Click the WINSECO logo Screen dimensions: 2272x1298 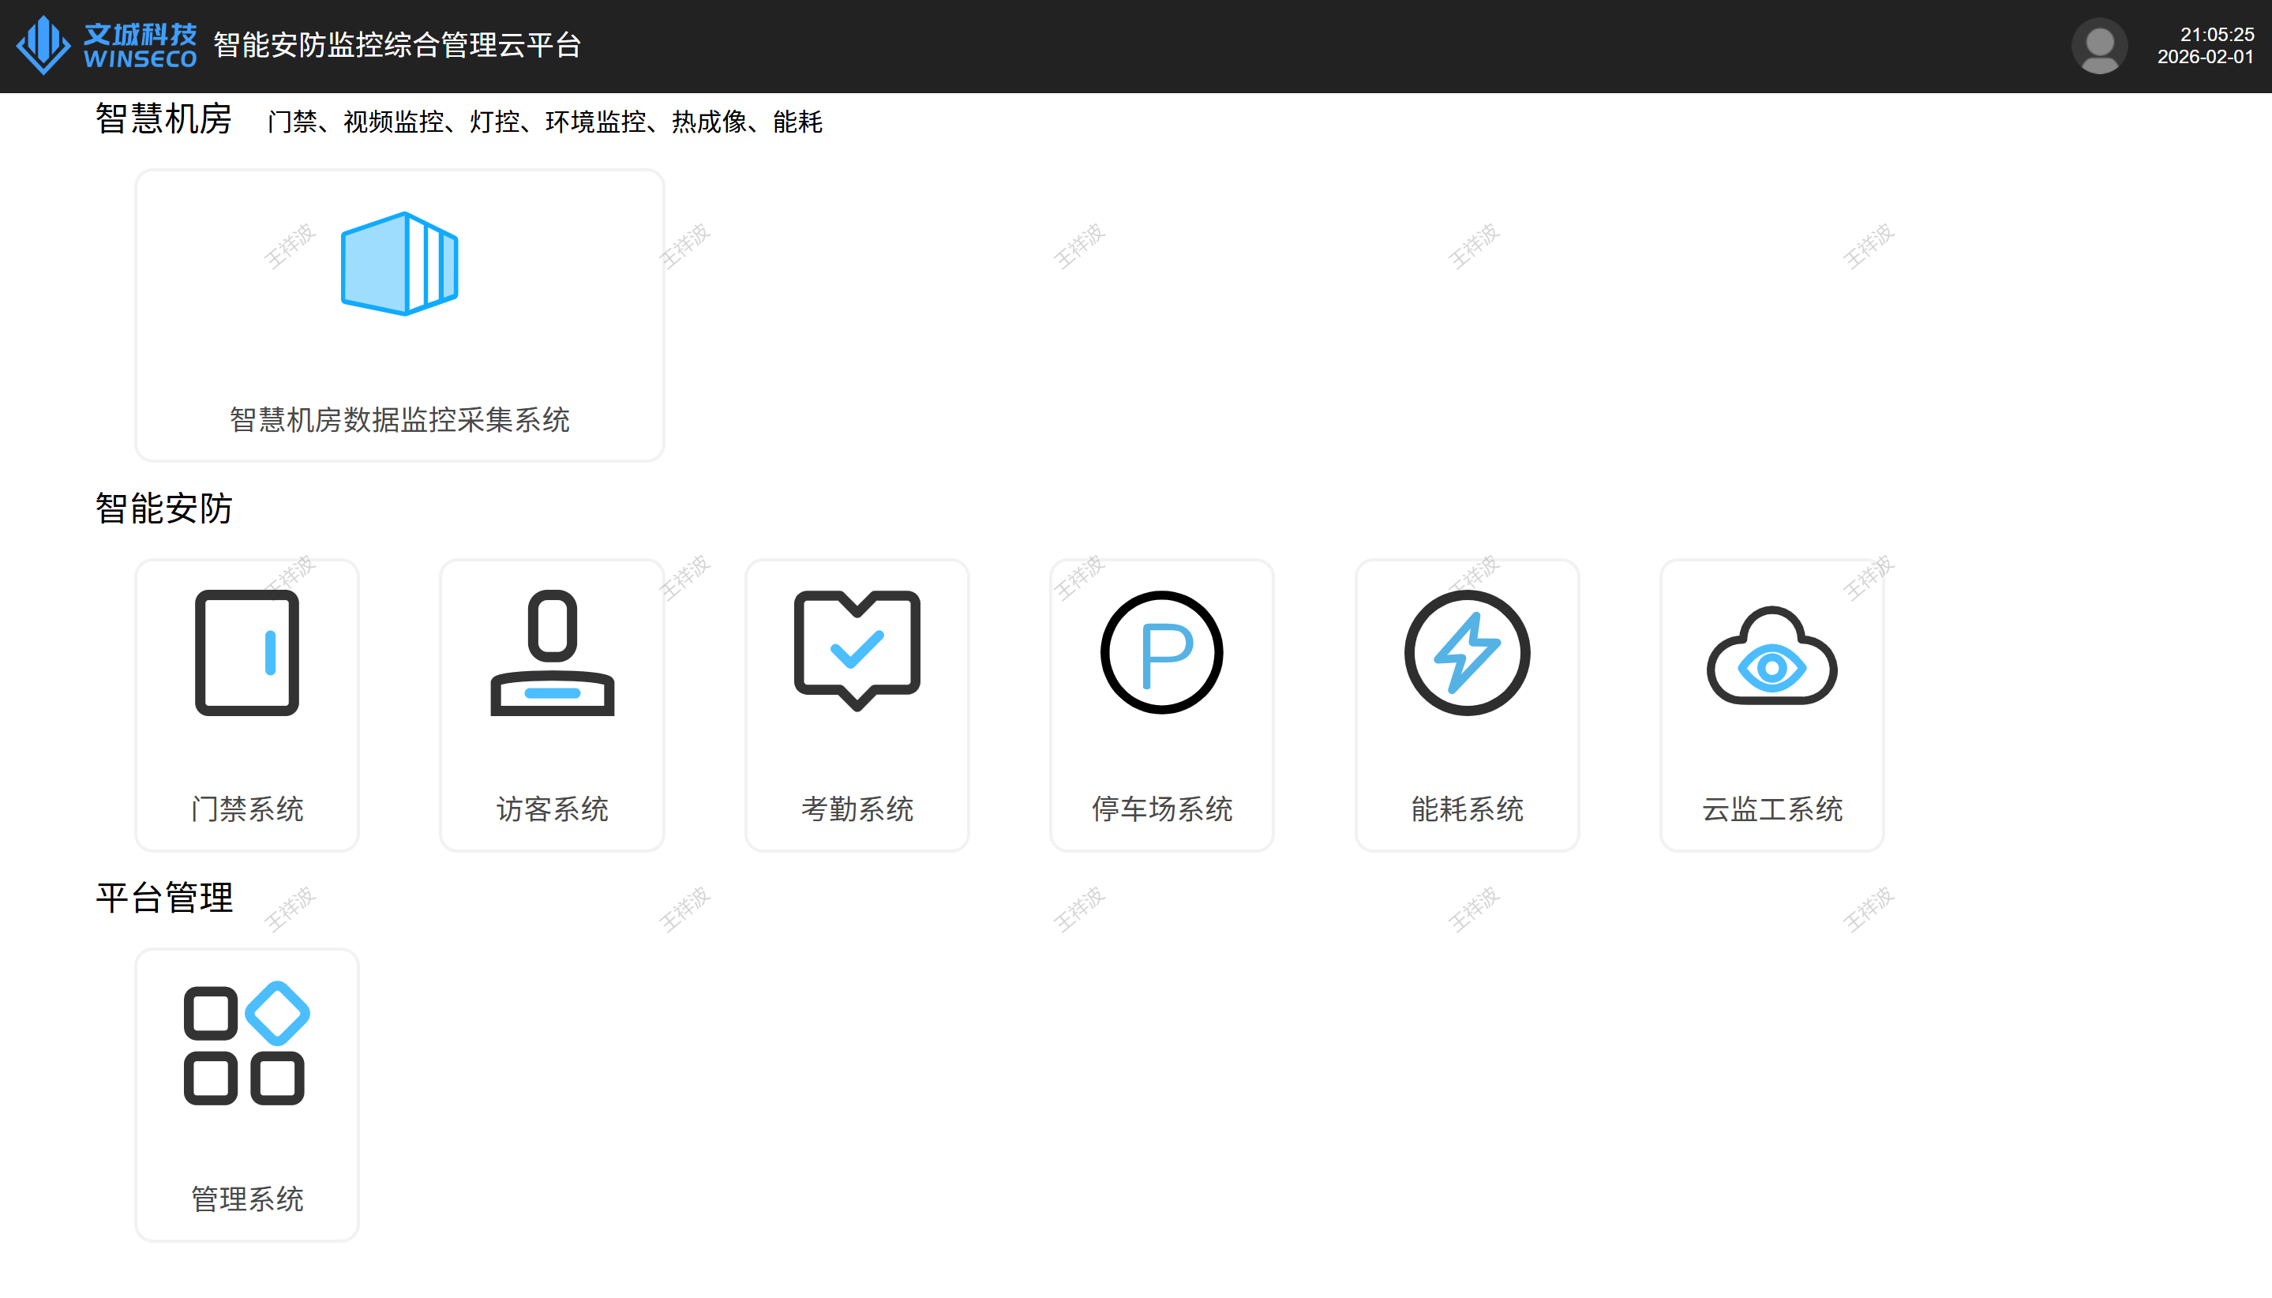(x=107, y=46)
